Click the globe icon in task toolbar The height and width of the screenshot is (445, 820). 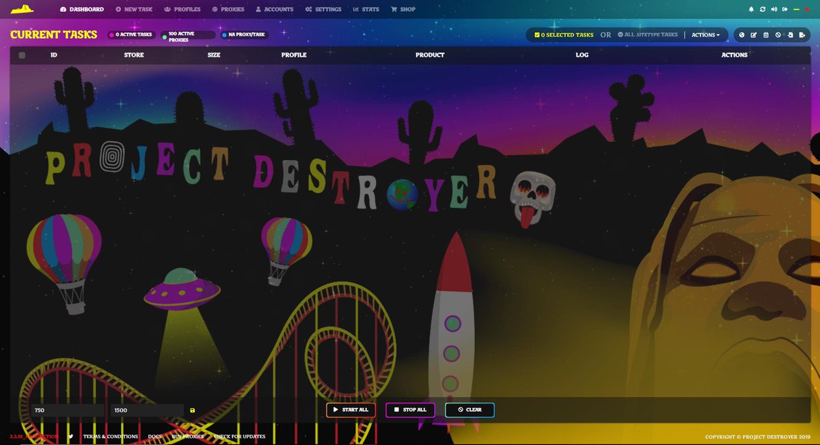pyautogui.click(x=742, y=35)
